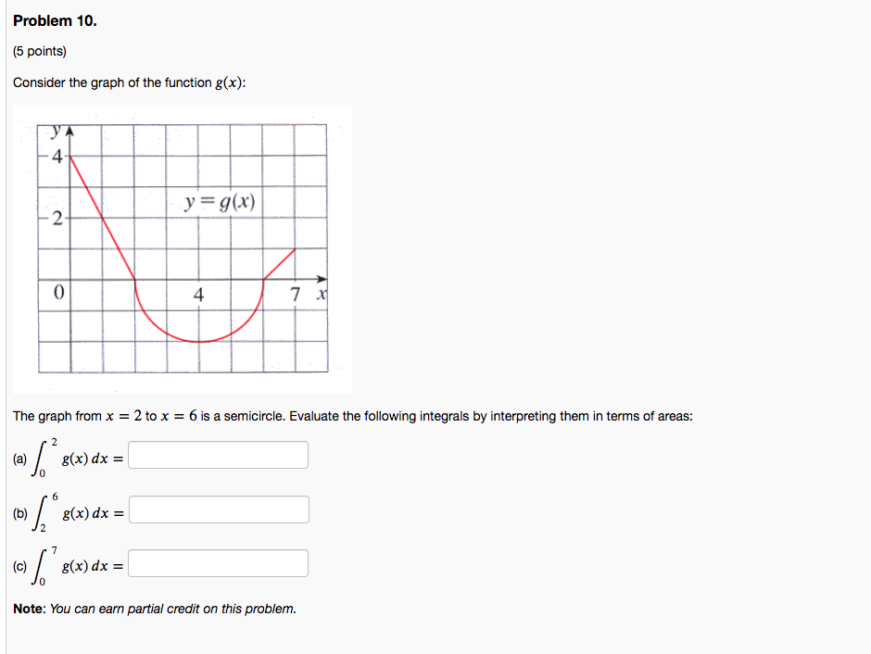Screen dimensions: 871x654
Task: Click the answer box for part (a)
Action: pos(218,454)
